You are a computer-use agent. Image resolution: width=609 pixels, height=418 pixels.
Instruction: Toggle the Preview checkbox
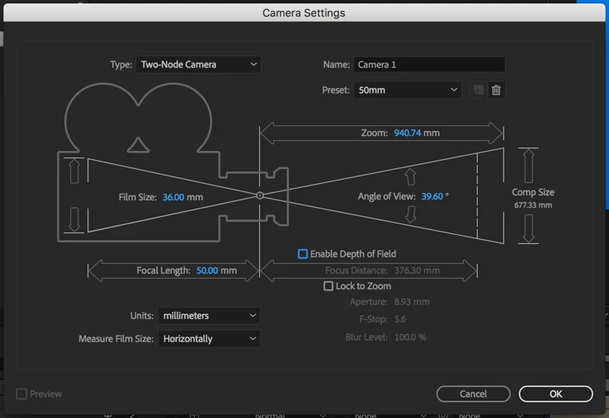21,394
